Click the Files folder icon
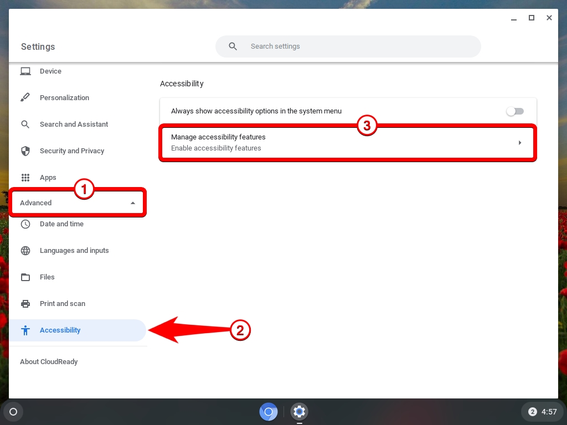This screenshot has width=567, height=425. [25, 277]
